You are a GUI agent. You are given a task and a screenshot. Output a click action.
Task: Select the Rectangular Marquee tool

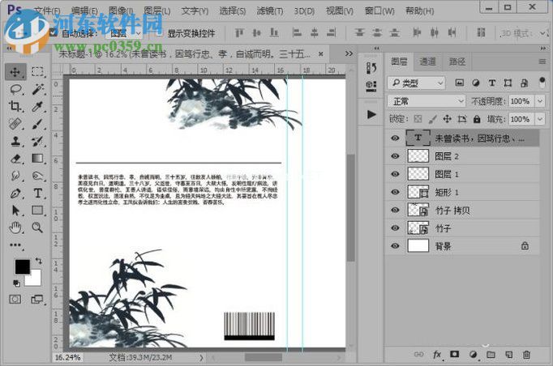click(x=37, y=72)
